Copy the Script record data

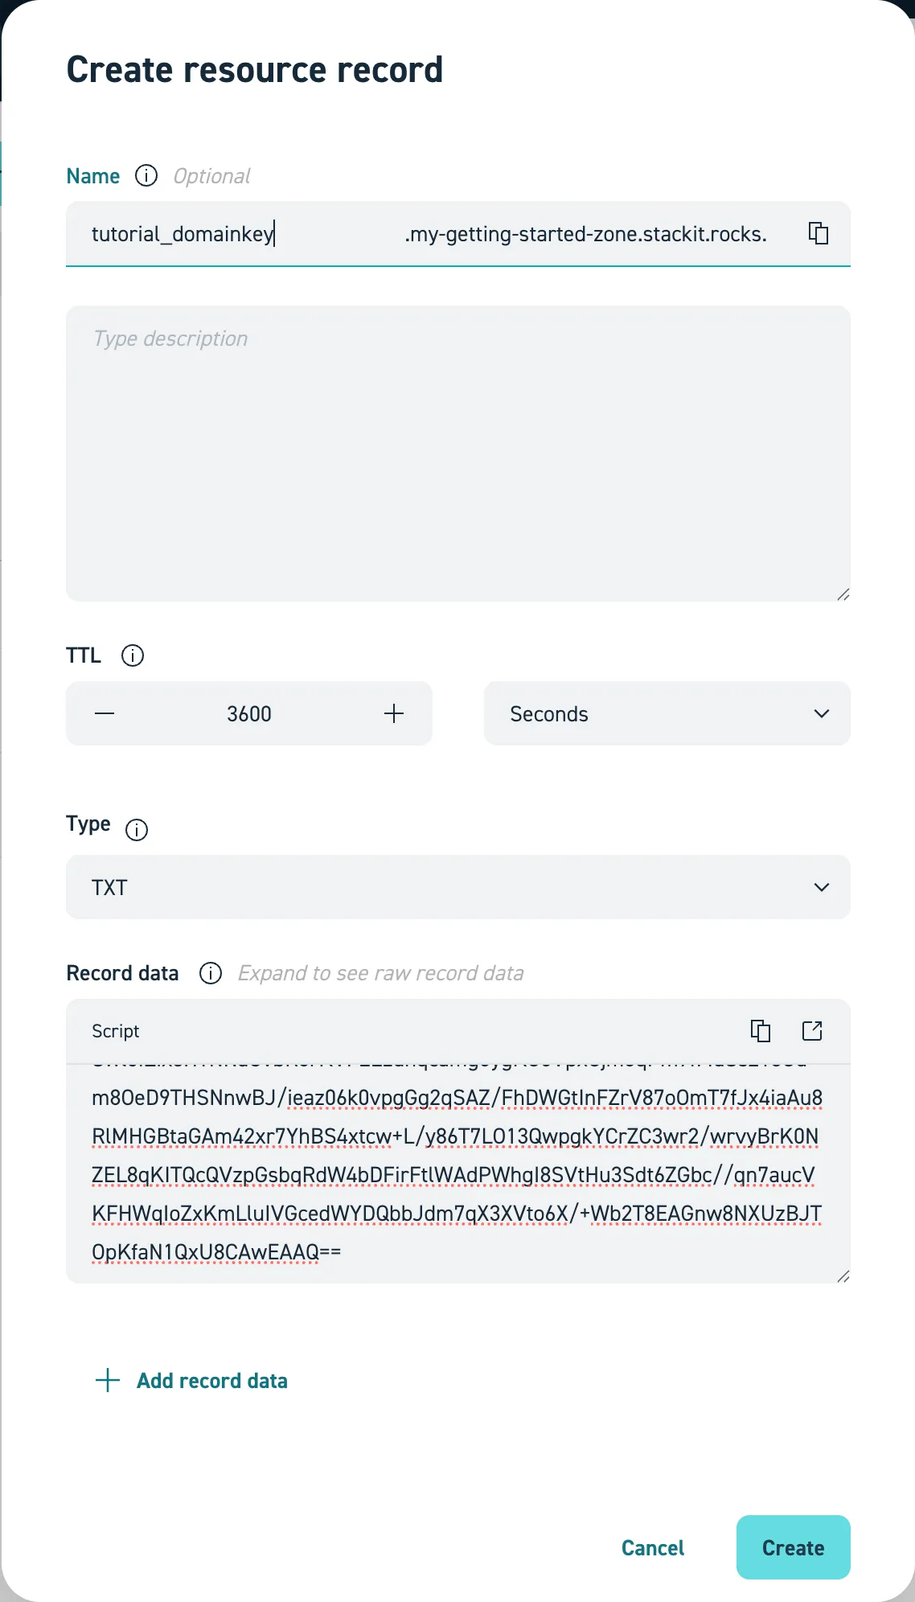pos(761,1030)
